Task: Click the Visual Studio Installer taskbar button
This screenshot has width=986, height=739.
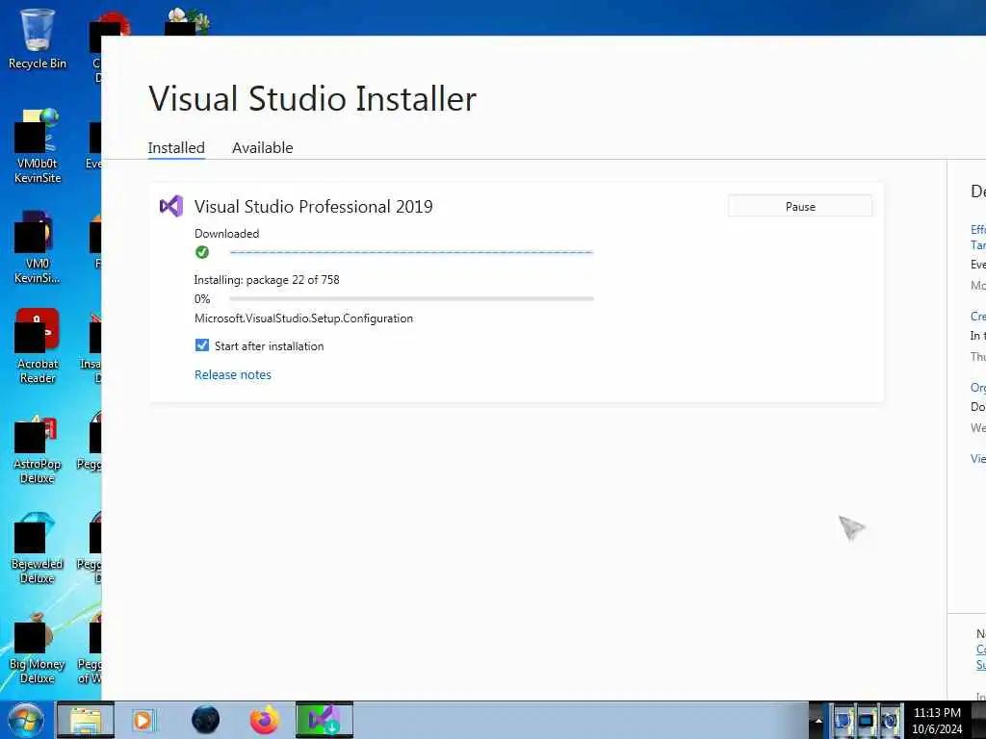Action: pyautogui.click(x=324, y=720)
